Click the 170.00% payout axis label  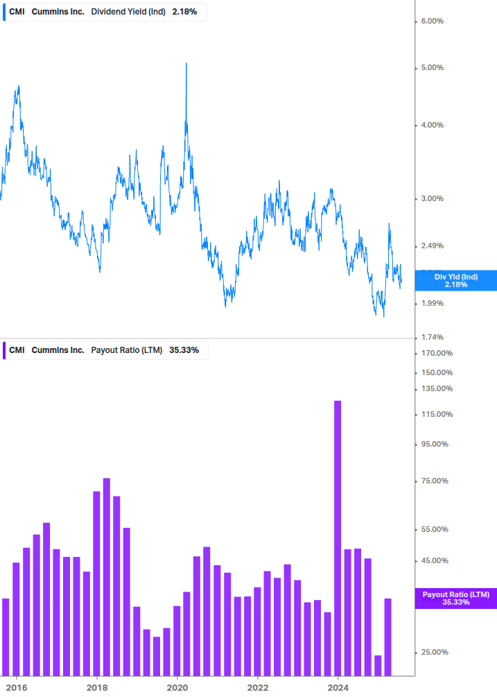(x=437, y=354)
